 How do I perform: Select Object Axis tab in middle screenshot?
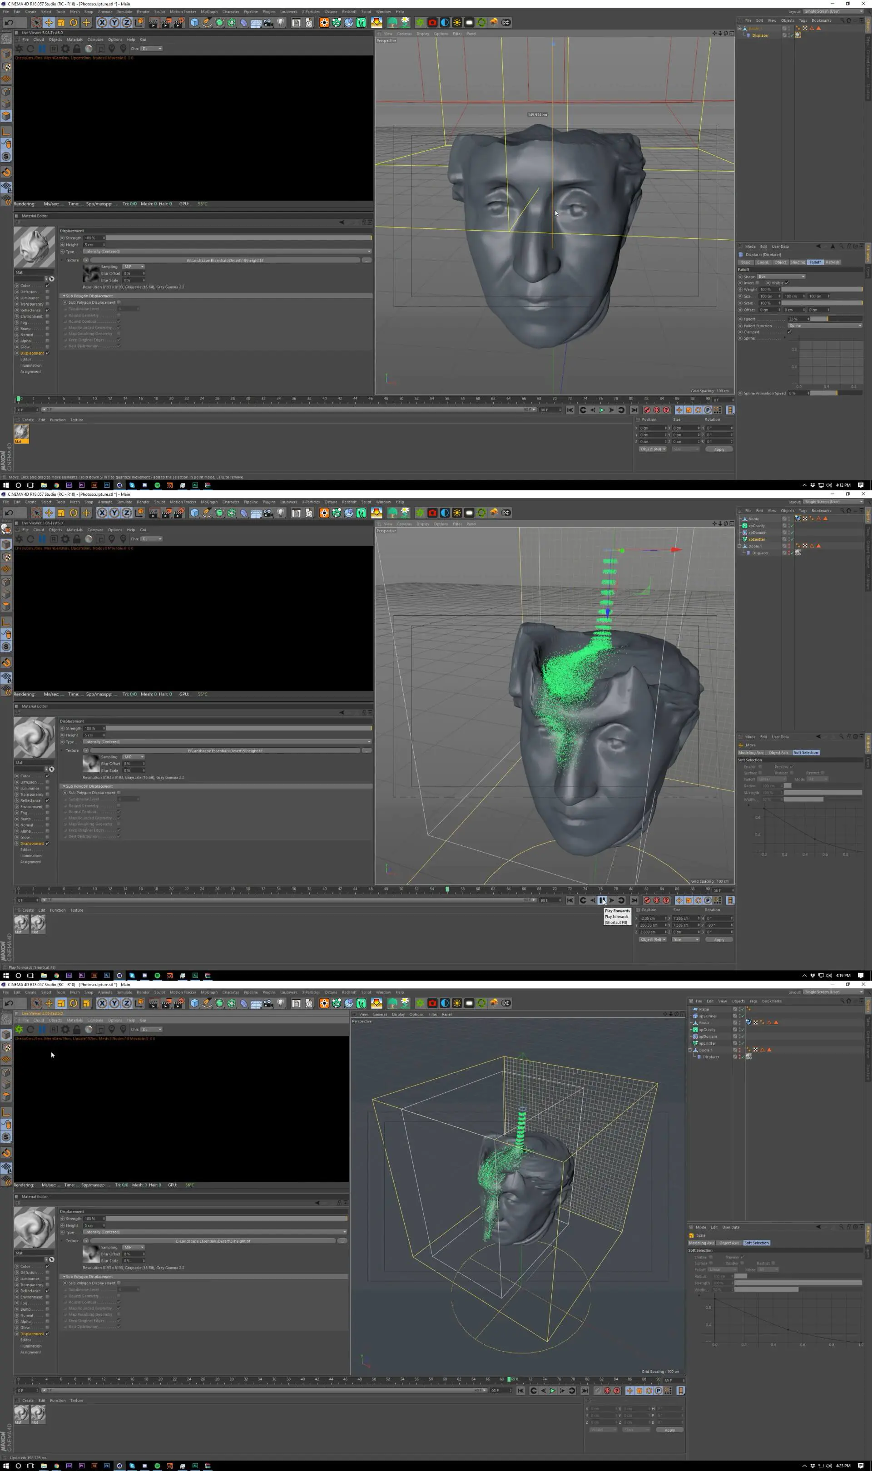(x=778, y=753)
